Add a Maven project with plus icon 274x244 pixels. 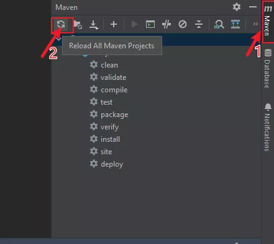[114, 24]
